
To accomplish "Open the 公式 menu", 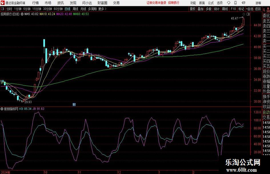I will (211, 3).
